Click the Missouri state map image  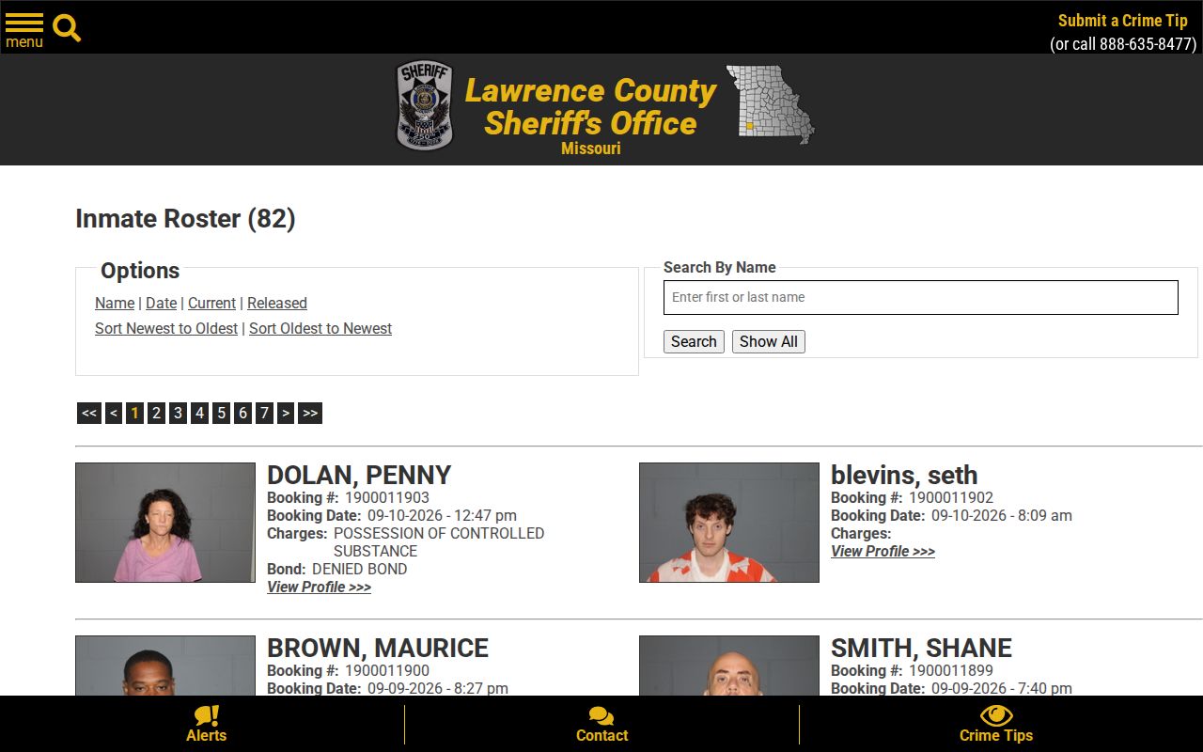(x=770, y=104)
